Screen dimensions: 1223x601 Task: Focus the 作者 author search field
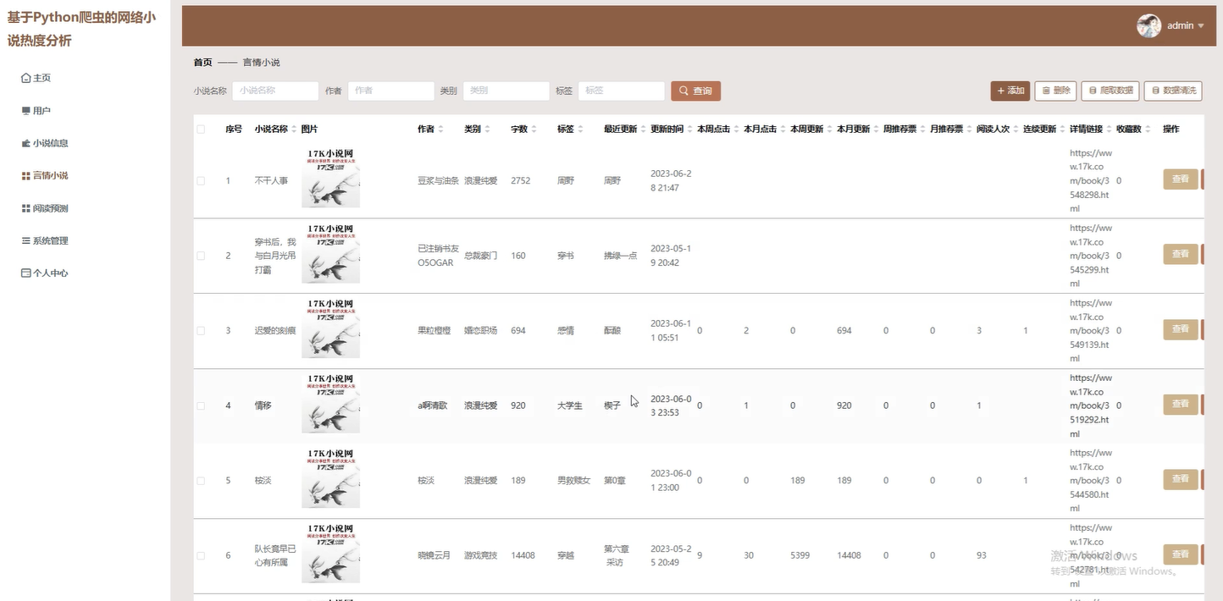point(390,91)
